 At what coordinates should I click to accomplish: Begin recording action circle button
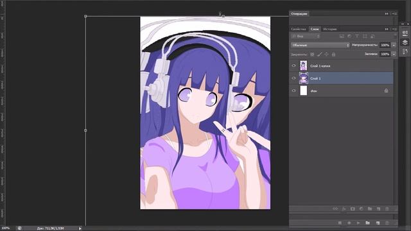tap(349, 223)
